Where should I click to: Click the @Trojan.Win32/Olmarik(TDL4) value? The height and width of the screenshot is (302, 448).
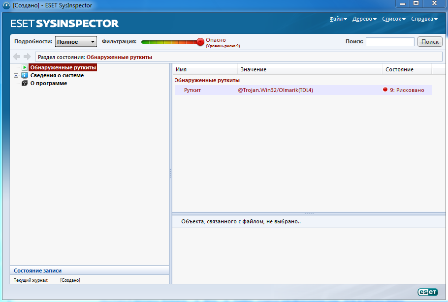pyautogui.click(x=275, y=90)
